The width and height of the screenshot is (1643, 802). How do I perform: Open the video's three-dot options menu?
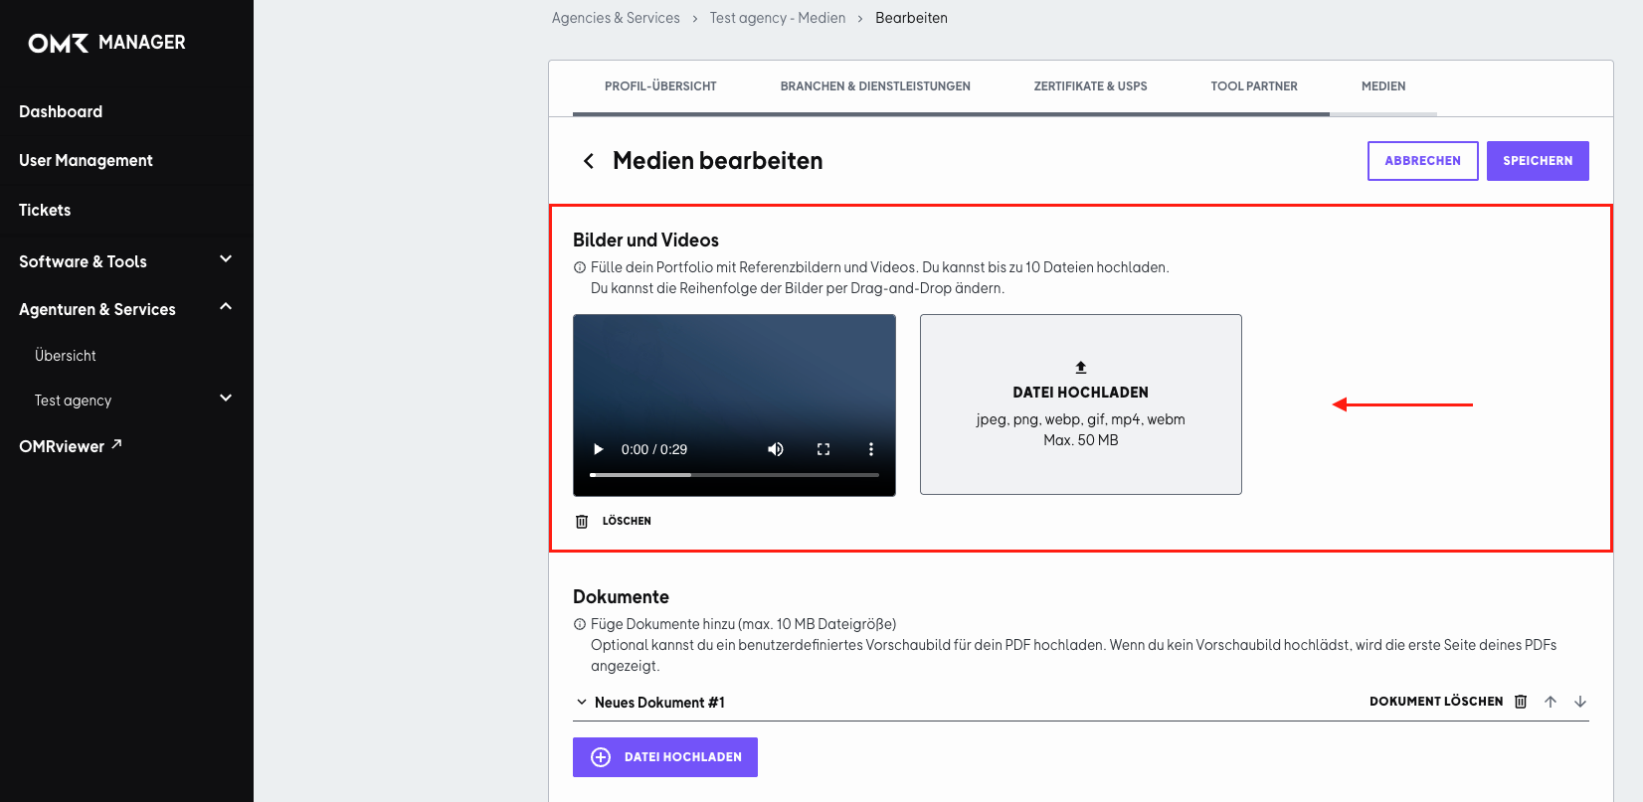tap(871, 449)
